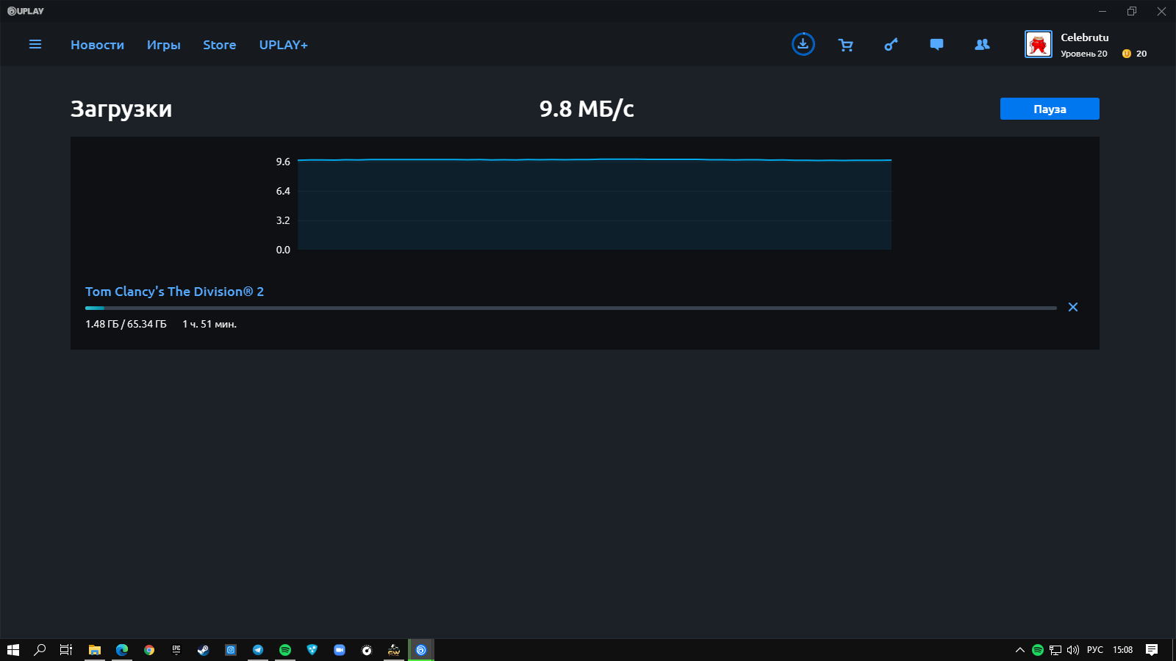Click The Division 2 download progress bar

coord(571,308)
